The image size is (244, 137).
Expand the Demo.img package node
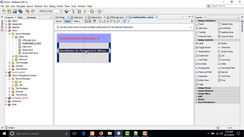click(13, 56)
